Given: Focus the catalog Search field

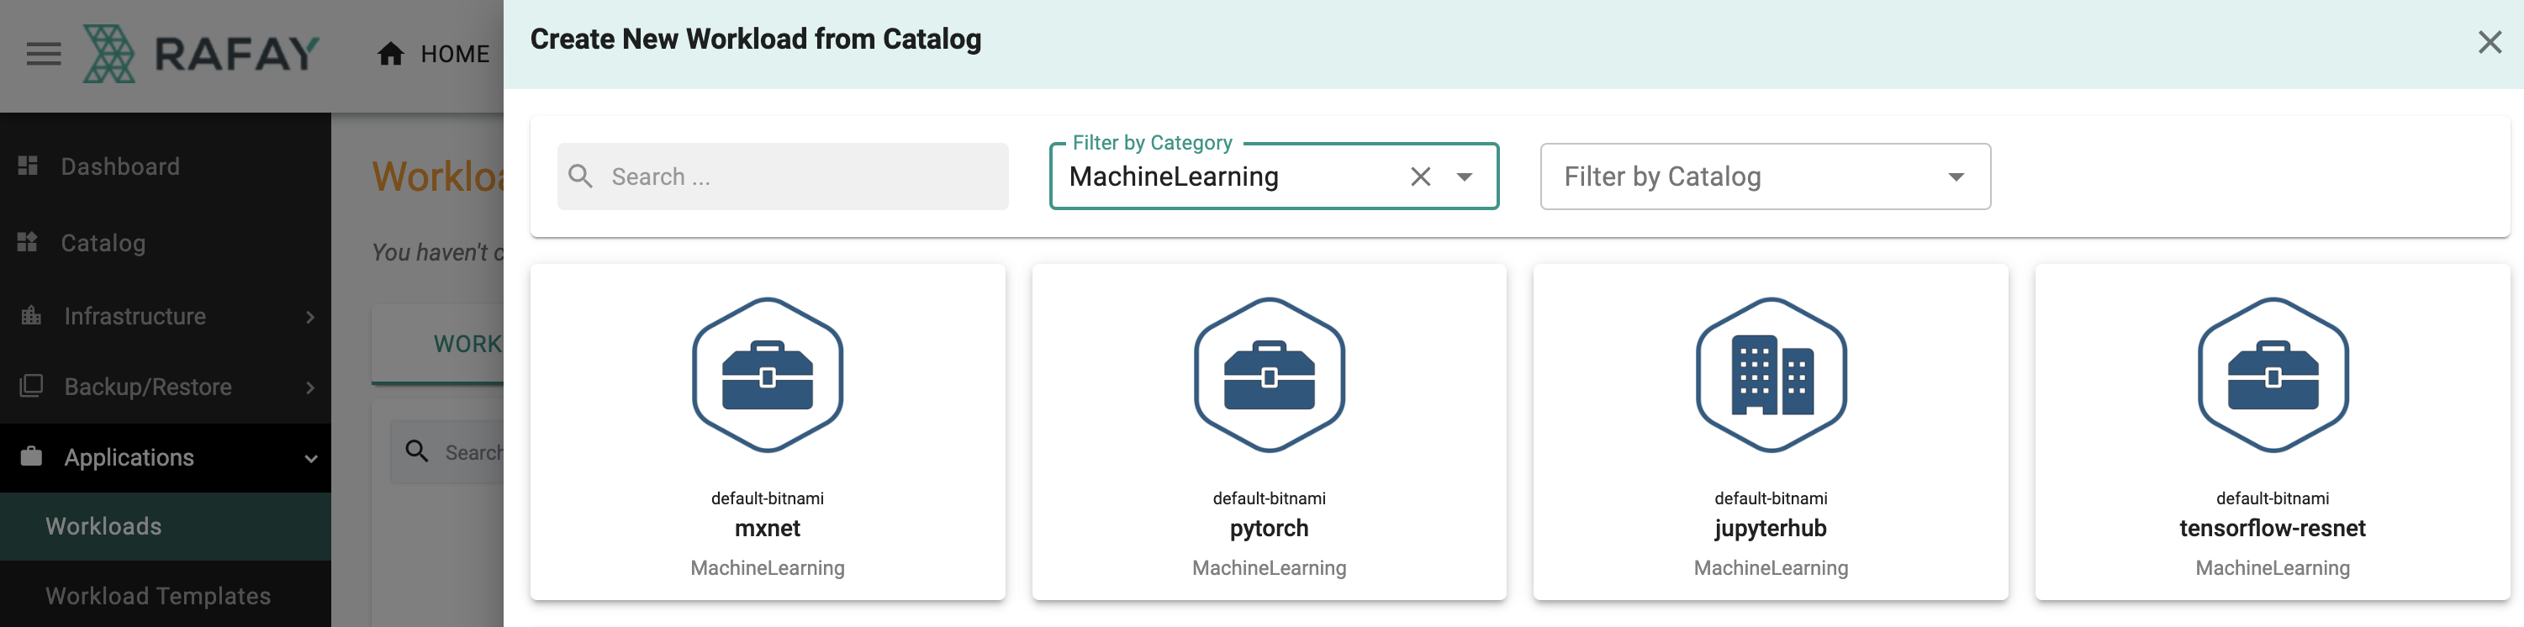Looking at the screenshot, I should point(783,177).
